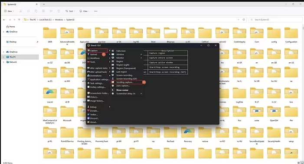
Task: Click the Screen recording icon
Action: tap(113, 75)
